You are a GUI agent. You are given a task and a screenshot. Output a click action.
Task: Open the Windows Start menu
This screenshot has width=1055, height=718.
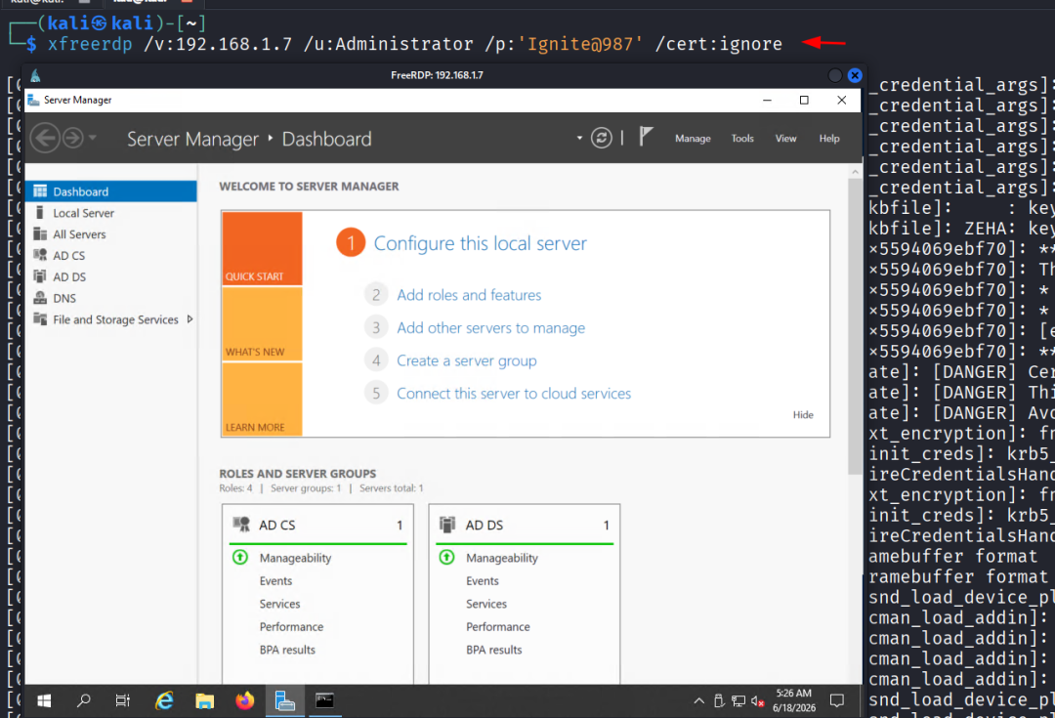[44, 700]
